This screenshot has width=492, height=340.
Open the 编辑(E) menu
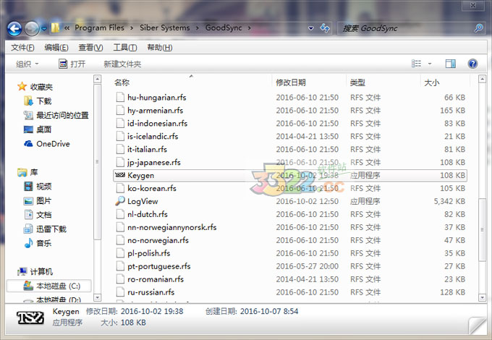point(56,47)
